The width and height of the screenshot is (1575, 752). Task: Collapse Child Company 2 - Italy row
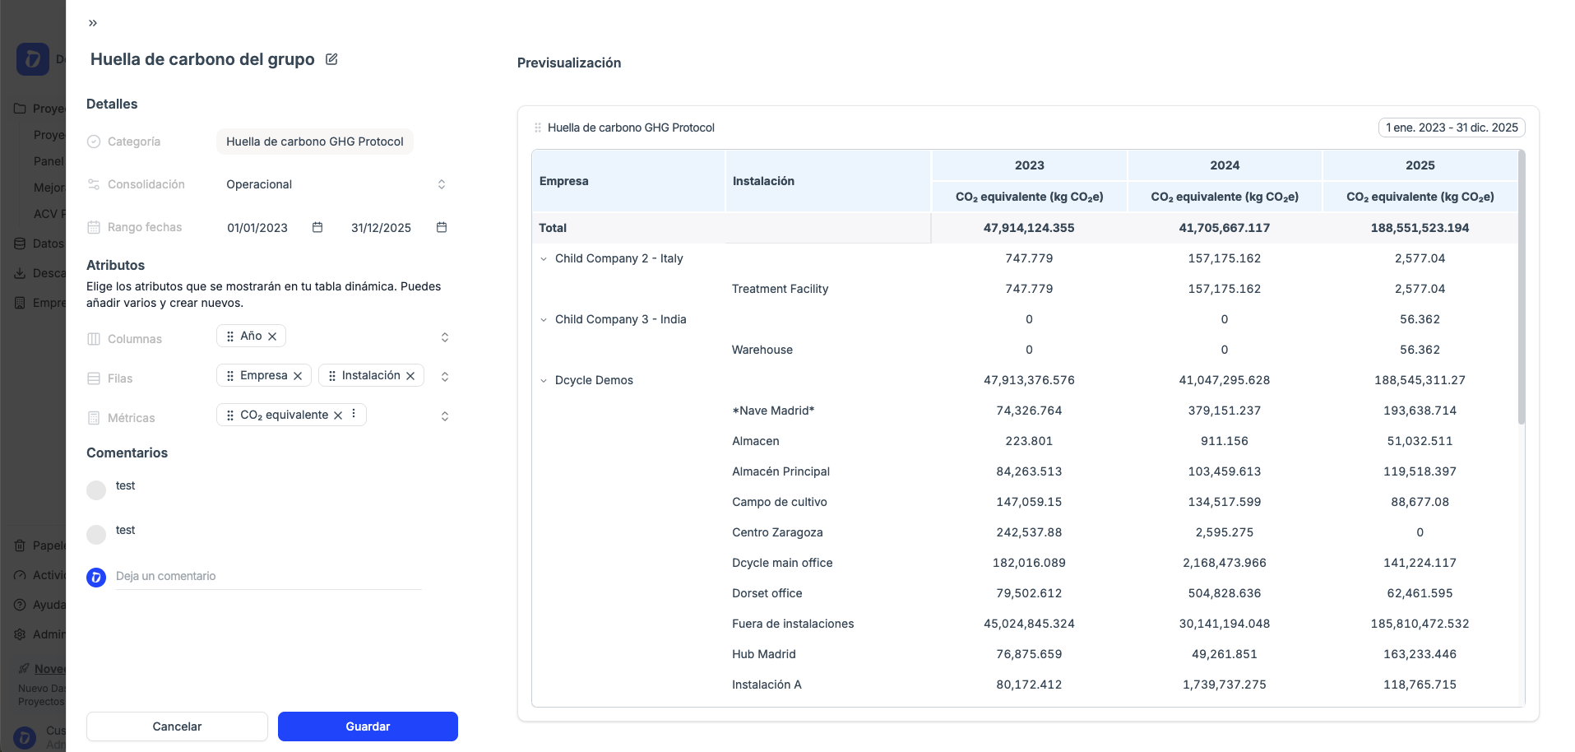(544, 259)
